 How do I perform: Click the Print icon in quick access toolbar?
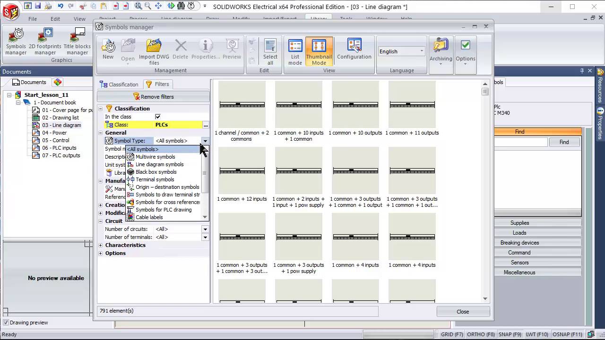pyautogui.click(x=49, y=6)
